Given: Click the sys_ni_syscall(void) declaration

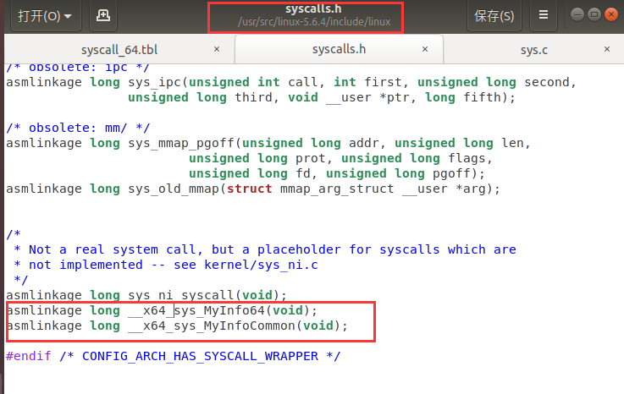Looking at the screenshot, I should click(146, 295).
